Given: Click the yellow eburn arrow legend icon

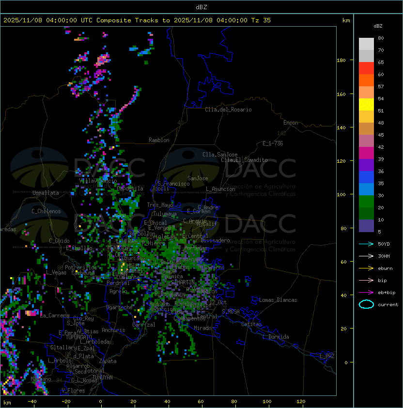Looking at the screenshot, I should (x=366, y=268).
